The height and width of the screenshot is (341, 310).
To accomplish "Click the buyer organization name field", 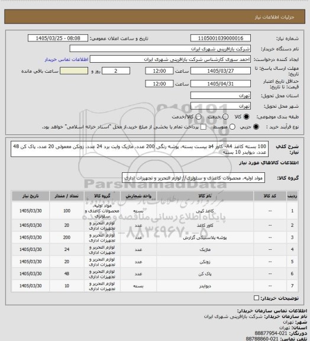I will click(x=160, y=49).
